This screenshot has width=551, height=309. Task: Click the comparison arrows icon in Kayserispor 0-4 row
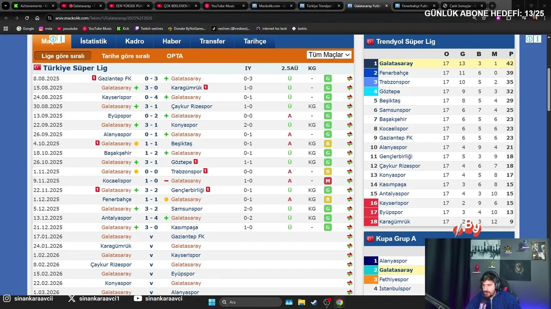(350, 97)
